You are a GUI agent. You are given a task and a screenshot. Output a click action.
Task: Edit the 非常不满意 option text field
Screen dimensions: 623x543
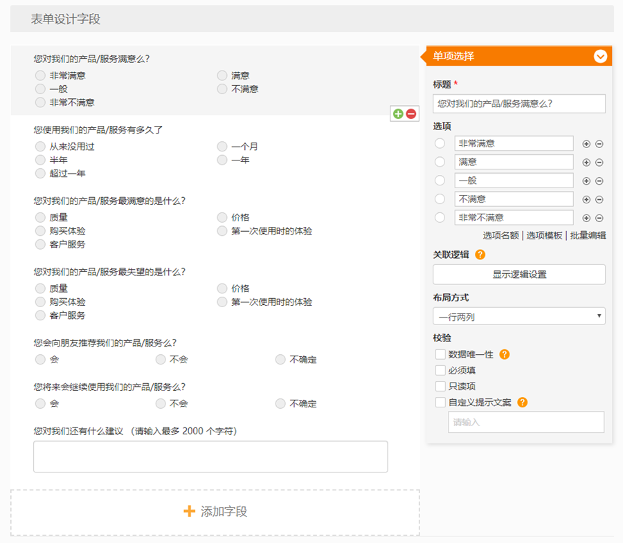click(x=514, y=217)
